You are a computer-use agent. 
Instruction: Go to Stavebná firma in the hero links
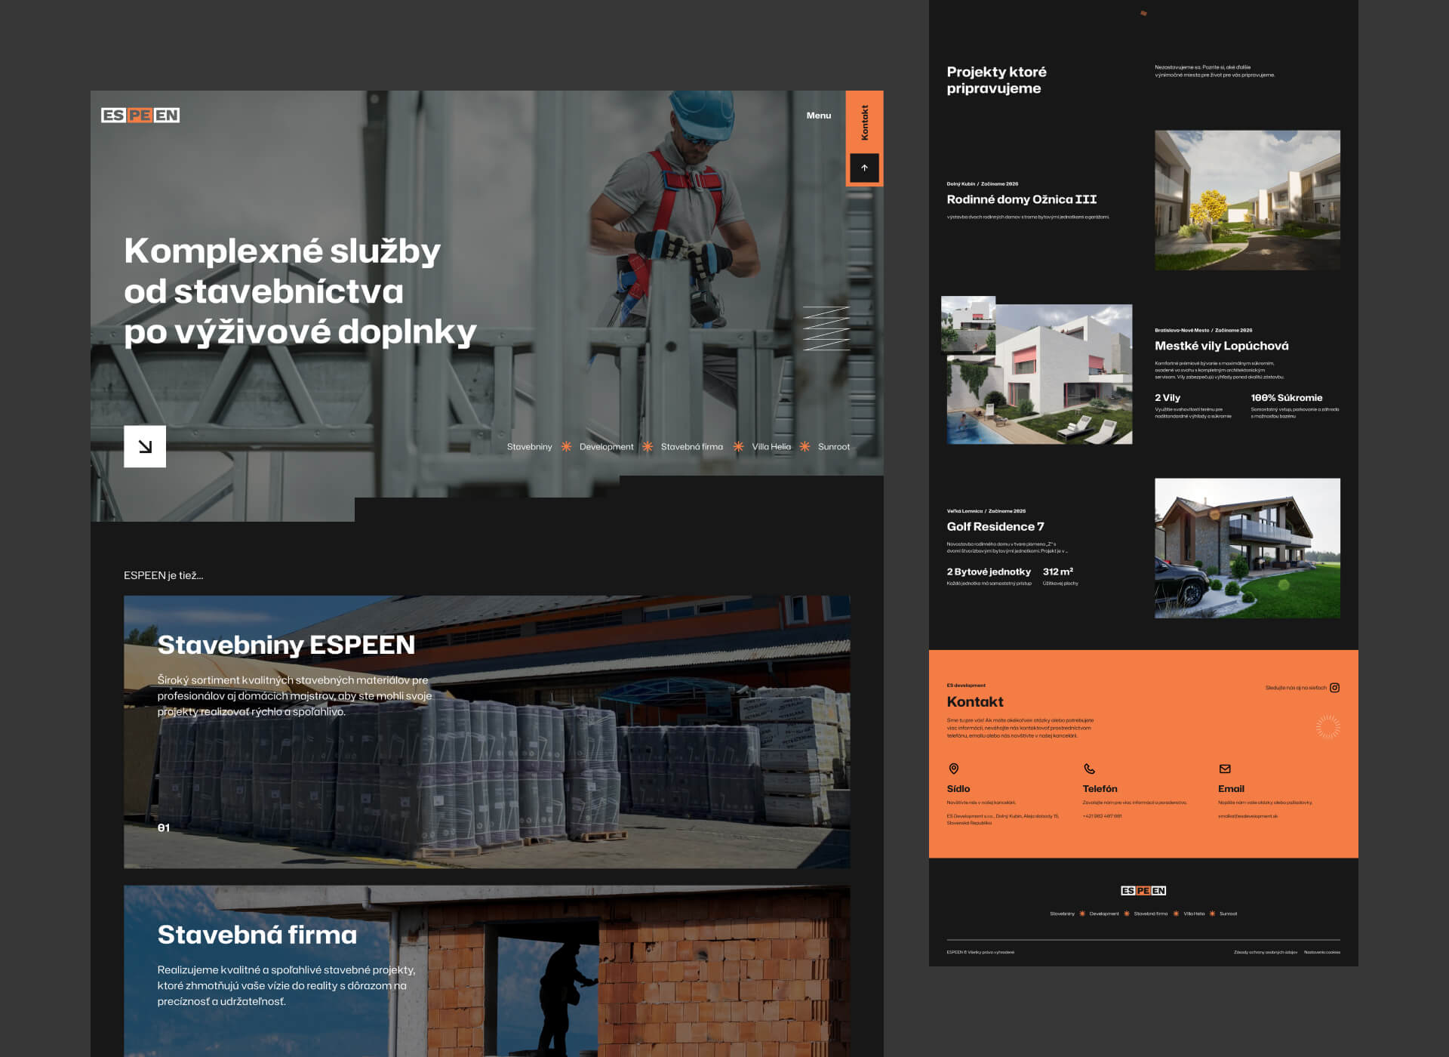click(x=691, y=447)
